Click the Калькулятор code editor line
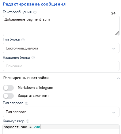This screenshot has height=134, width=121. [61, 127]
